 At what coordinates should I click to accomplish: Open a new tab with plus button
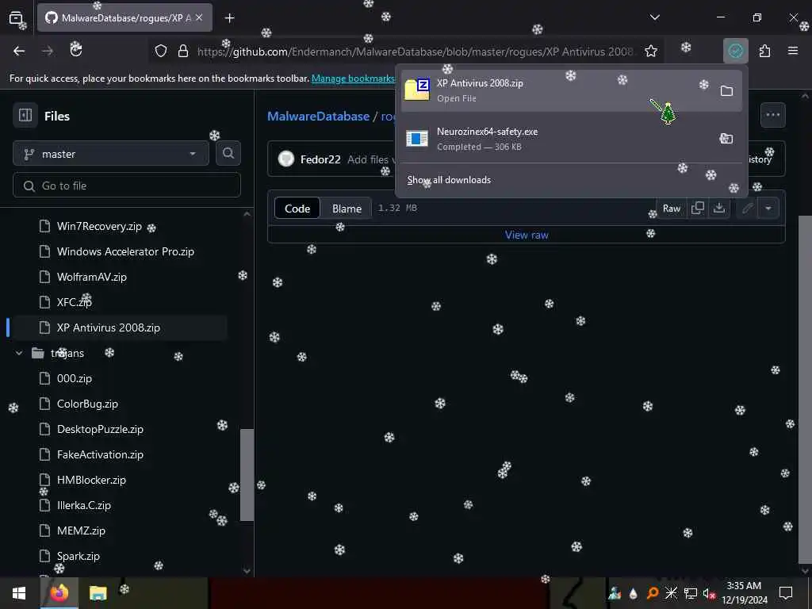point(230,18)
